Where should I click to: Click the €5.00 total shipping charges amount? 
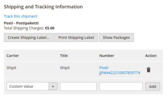(49, 28)
